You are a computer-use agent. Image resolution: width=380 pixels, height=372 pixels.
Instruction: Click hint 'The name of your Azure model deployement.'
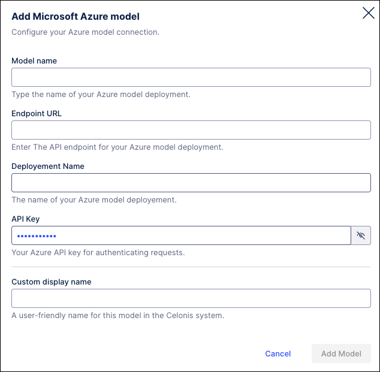(94, 200)
